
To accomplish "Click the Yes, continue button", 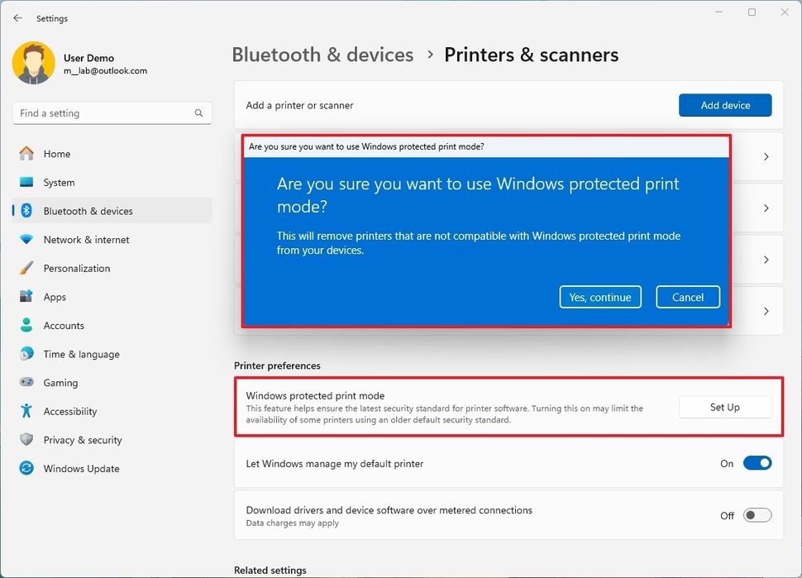I will click(600, 297).
